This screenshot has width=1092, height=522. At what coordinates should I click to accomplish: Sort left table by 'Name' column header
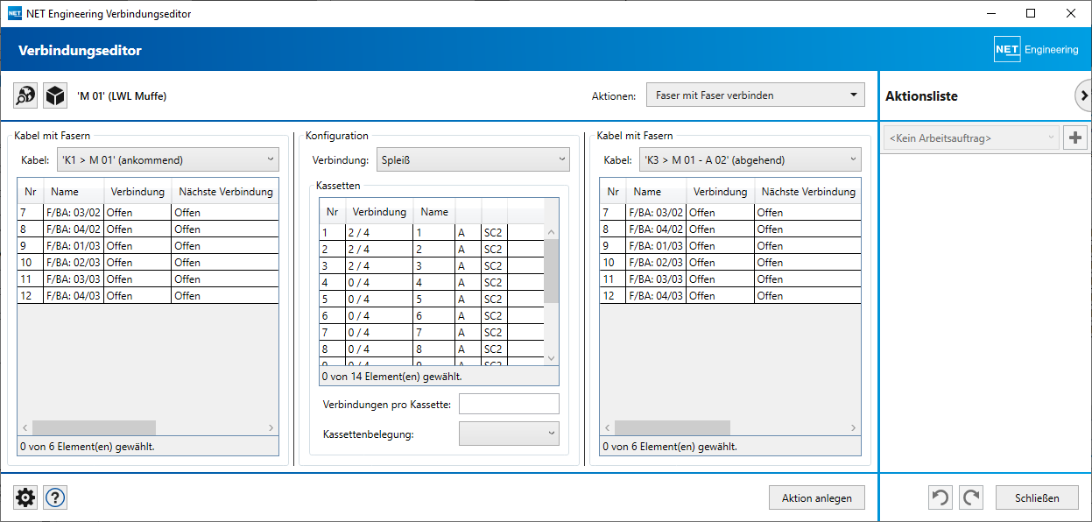tap(74, 192)
